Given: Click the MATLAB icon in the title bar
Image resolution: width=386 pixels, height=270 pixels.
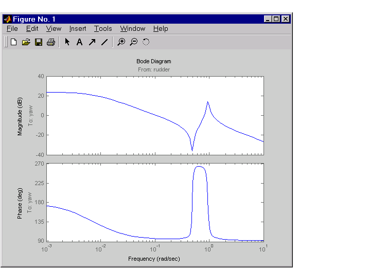Looking at the screenshot, I should point(8,19).
